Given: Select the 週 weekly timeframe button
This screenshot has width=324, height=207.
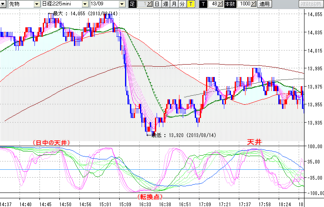Looking at the screenshot, I should (x=165, y=4).
